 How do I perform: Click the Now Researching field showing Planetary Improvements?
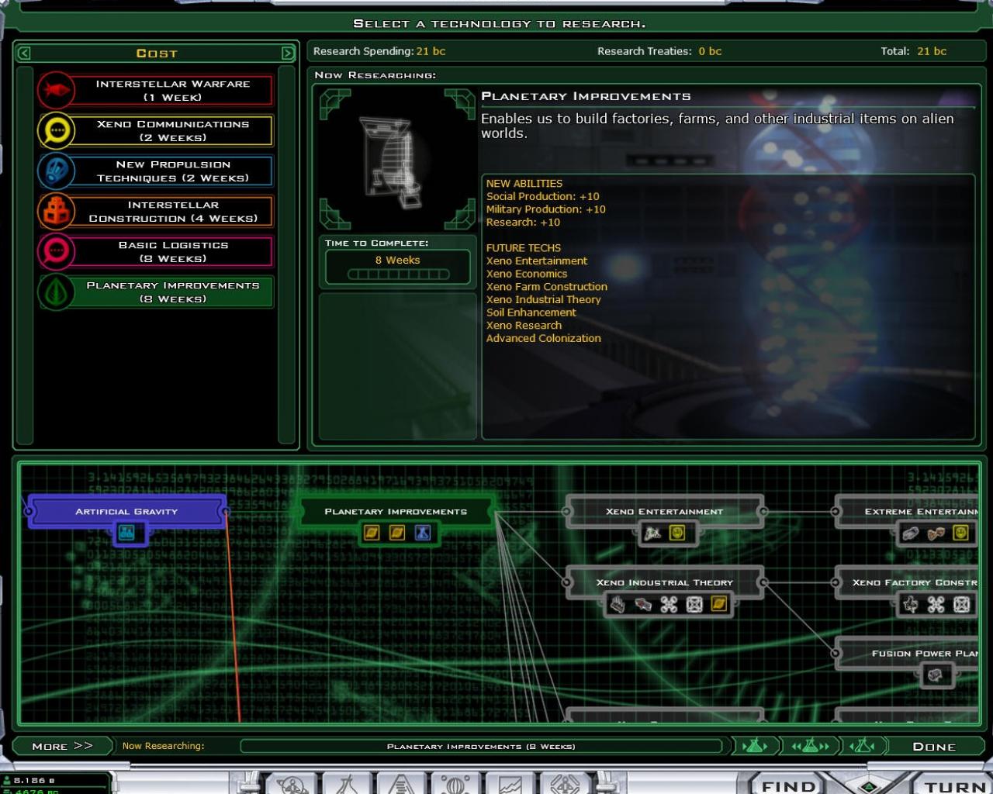point(481,746)
